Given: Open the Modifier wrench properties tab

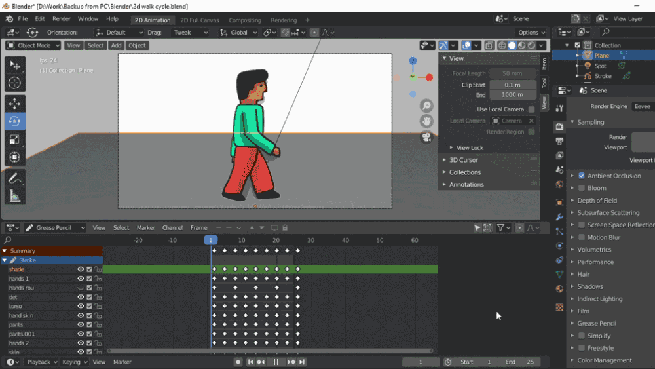Looking at the screenshot, I should point(559,217).
